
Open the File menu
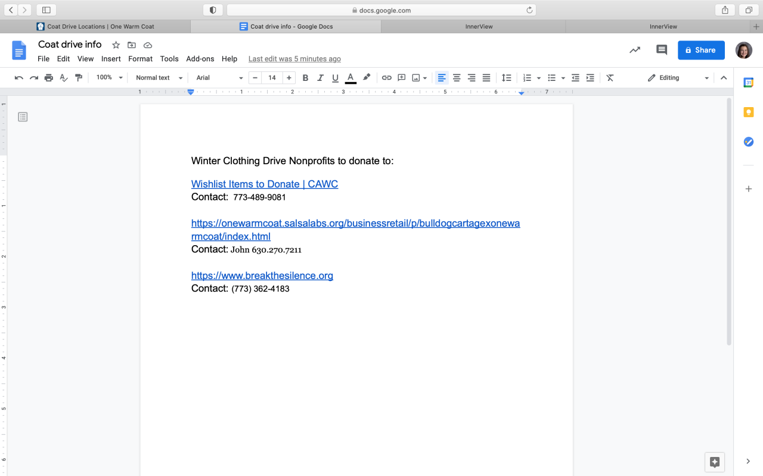pyautogui.click(x=44, y=59)
